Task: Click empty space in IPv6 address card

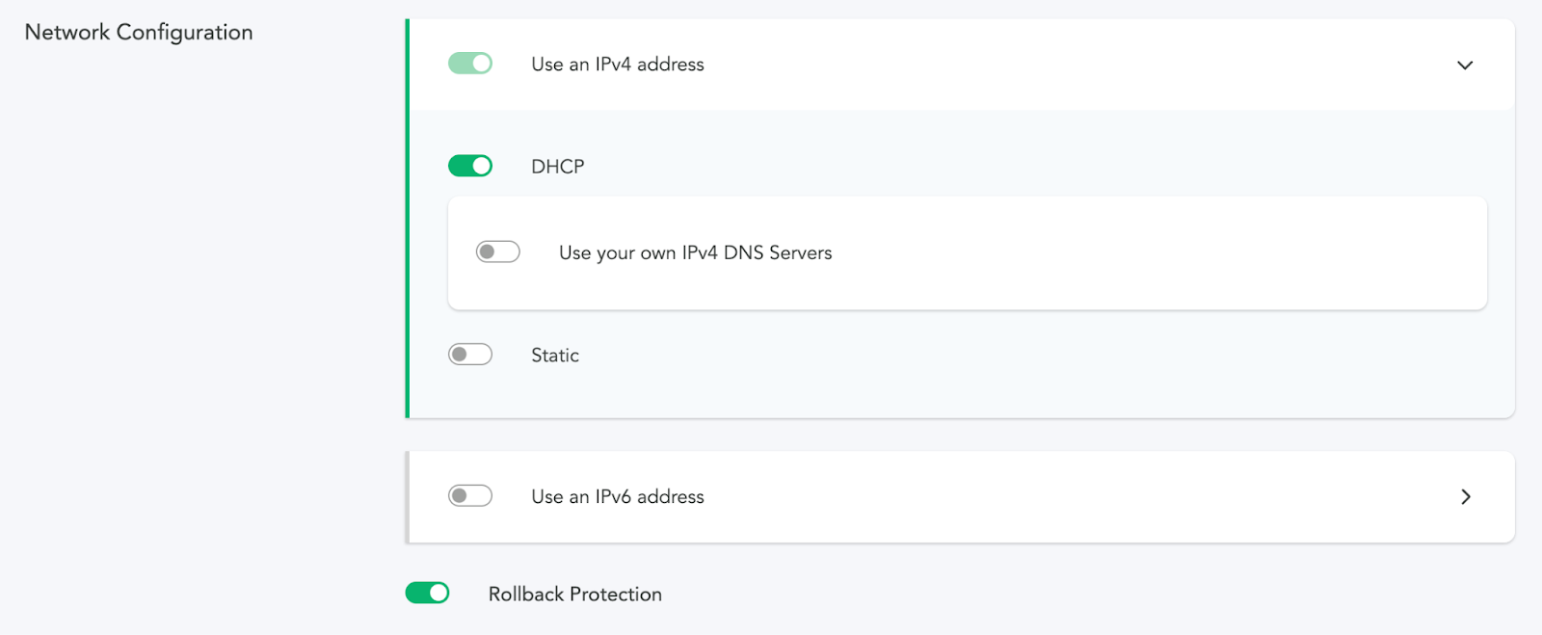Action: (x=1060, y=496)
